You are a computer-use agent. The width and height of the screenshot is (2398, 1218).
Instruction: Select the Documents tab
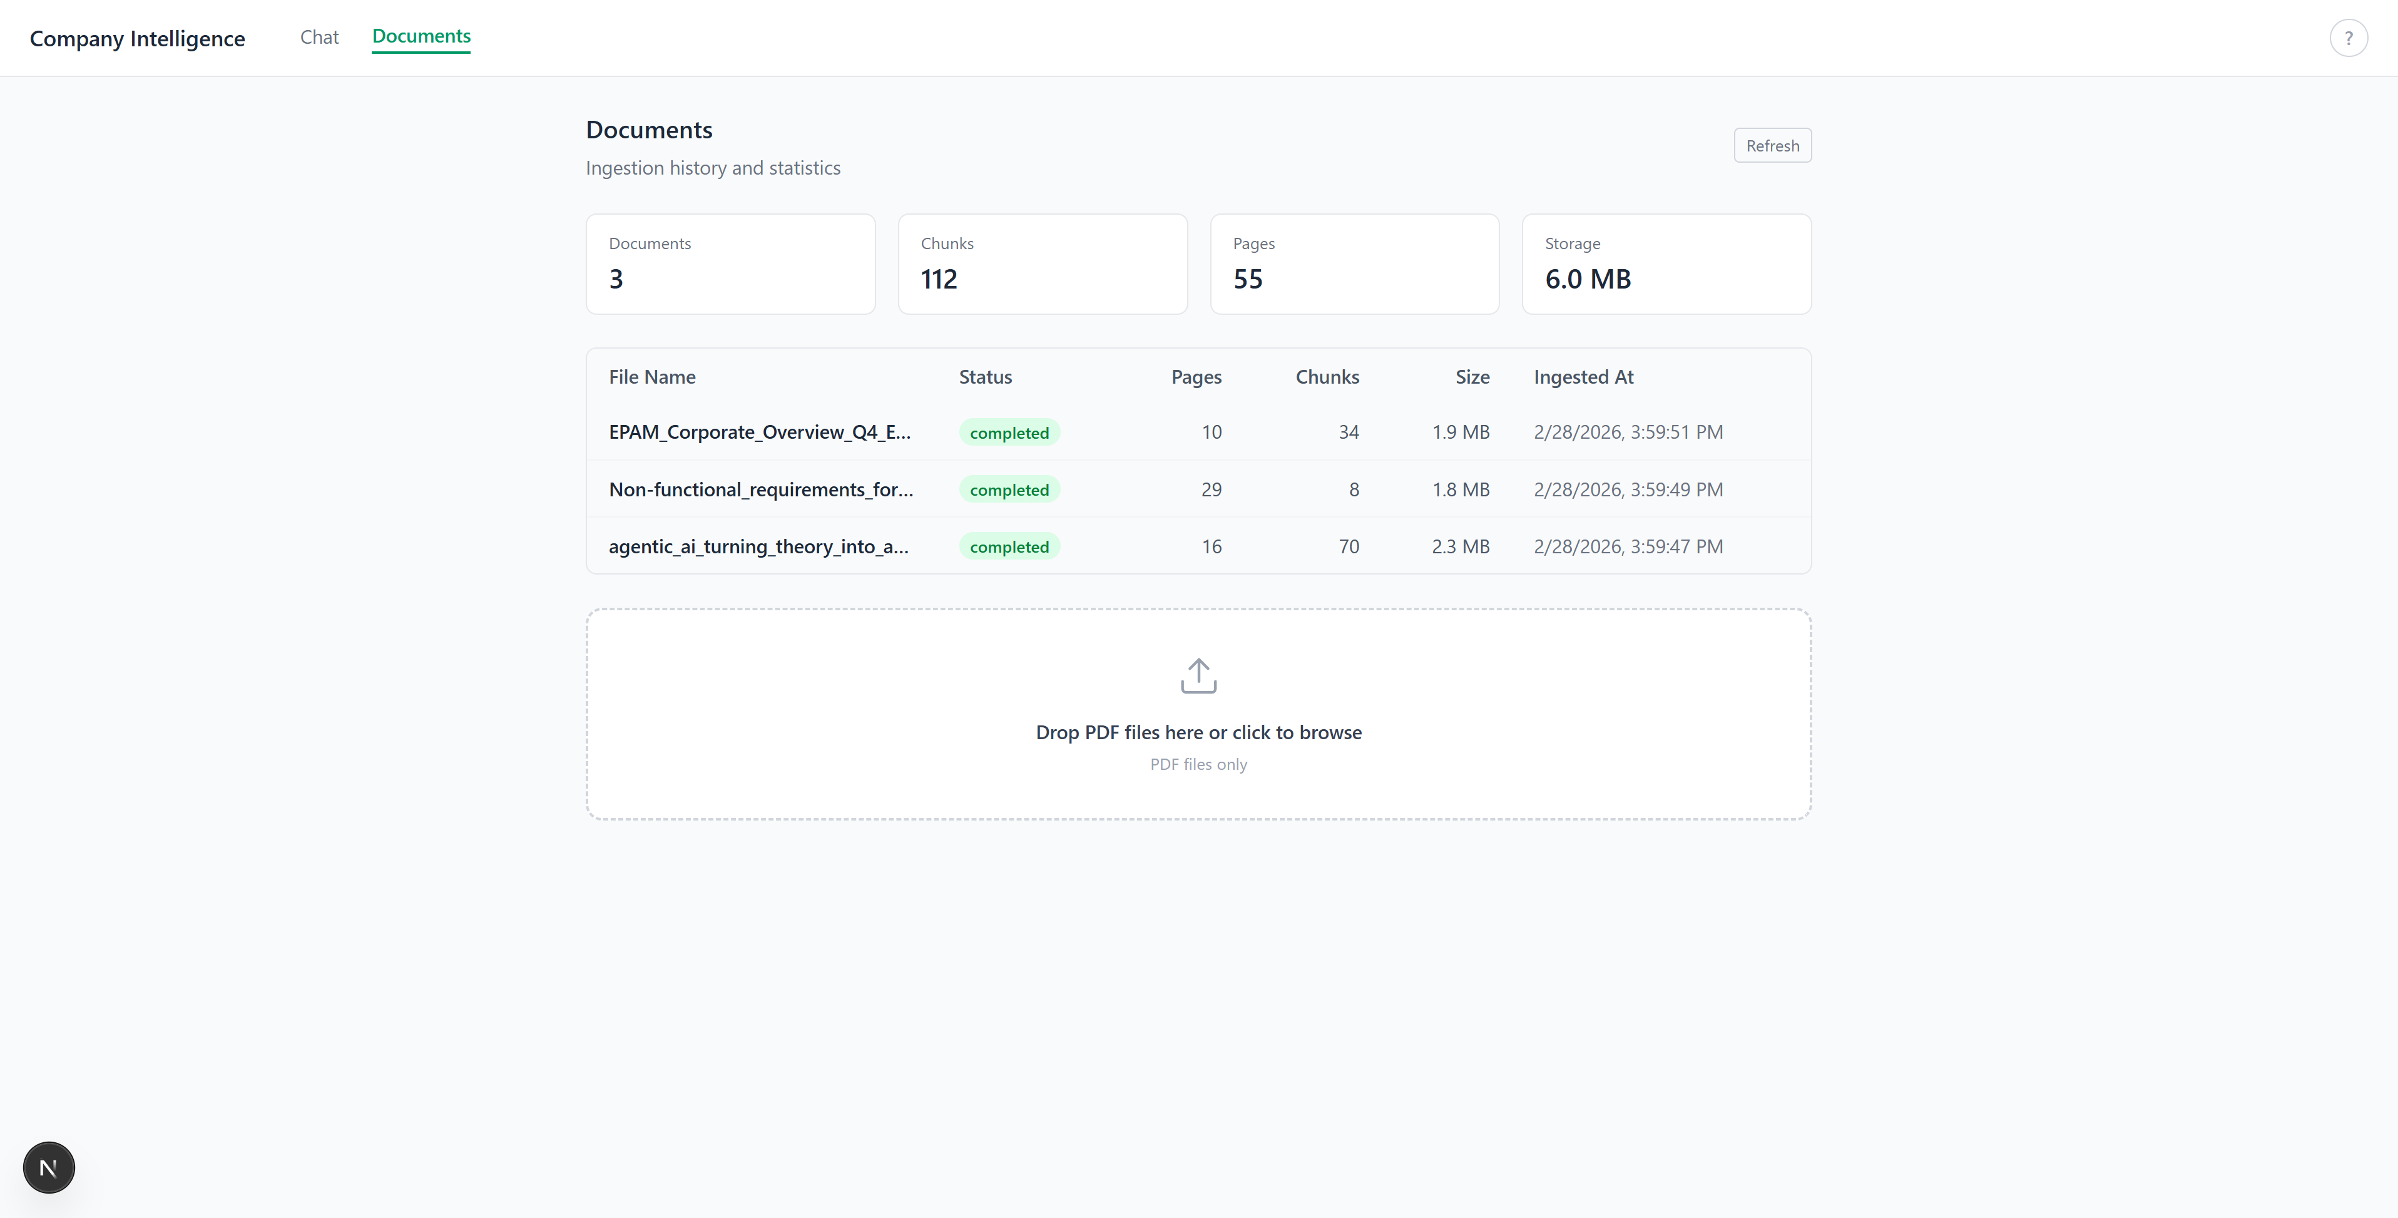pyautogui.click(x=421, y=36)
